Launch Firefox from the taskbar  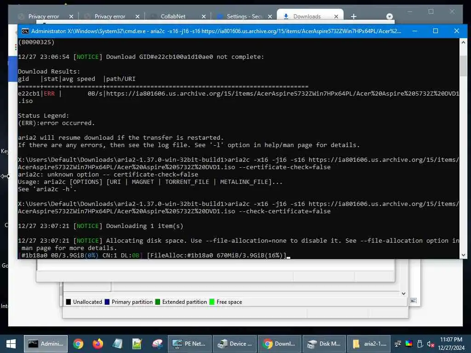tap(98, 344)
